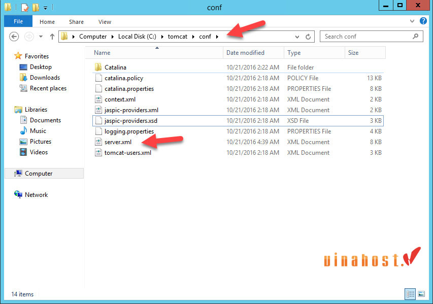Open the Pictures library
Screen dimensions: 433x304
tap(40, 142)
